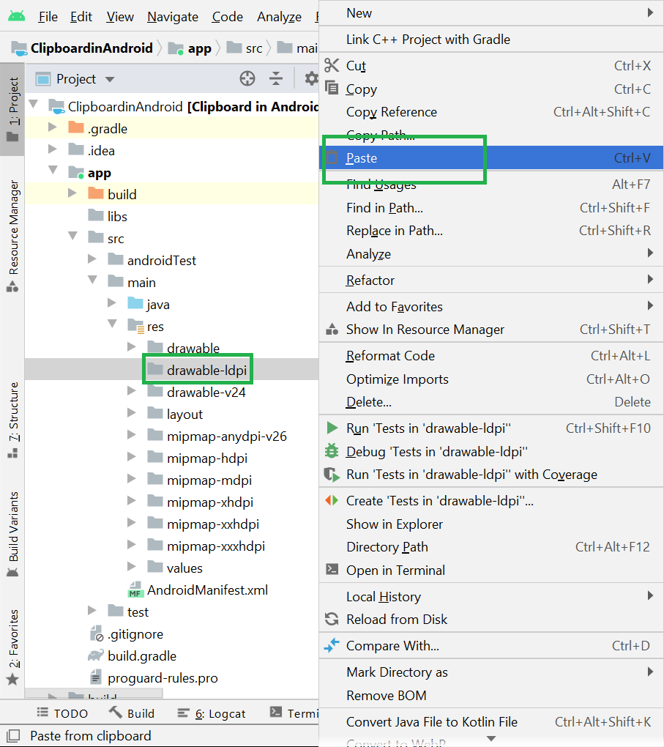Click the Run with Coverage shield icon
Screen dimensions: 664x747
click(x=332, y=474)
